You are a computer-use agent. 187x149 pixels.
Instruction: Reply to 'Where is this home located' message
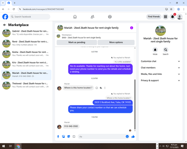[101, 88]
